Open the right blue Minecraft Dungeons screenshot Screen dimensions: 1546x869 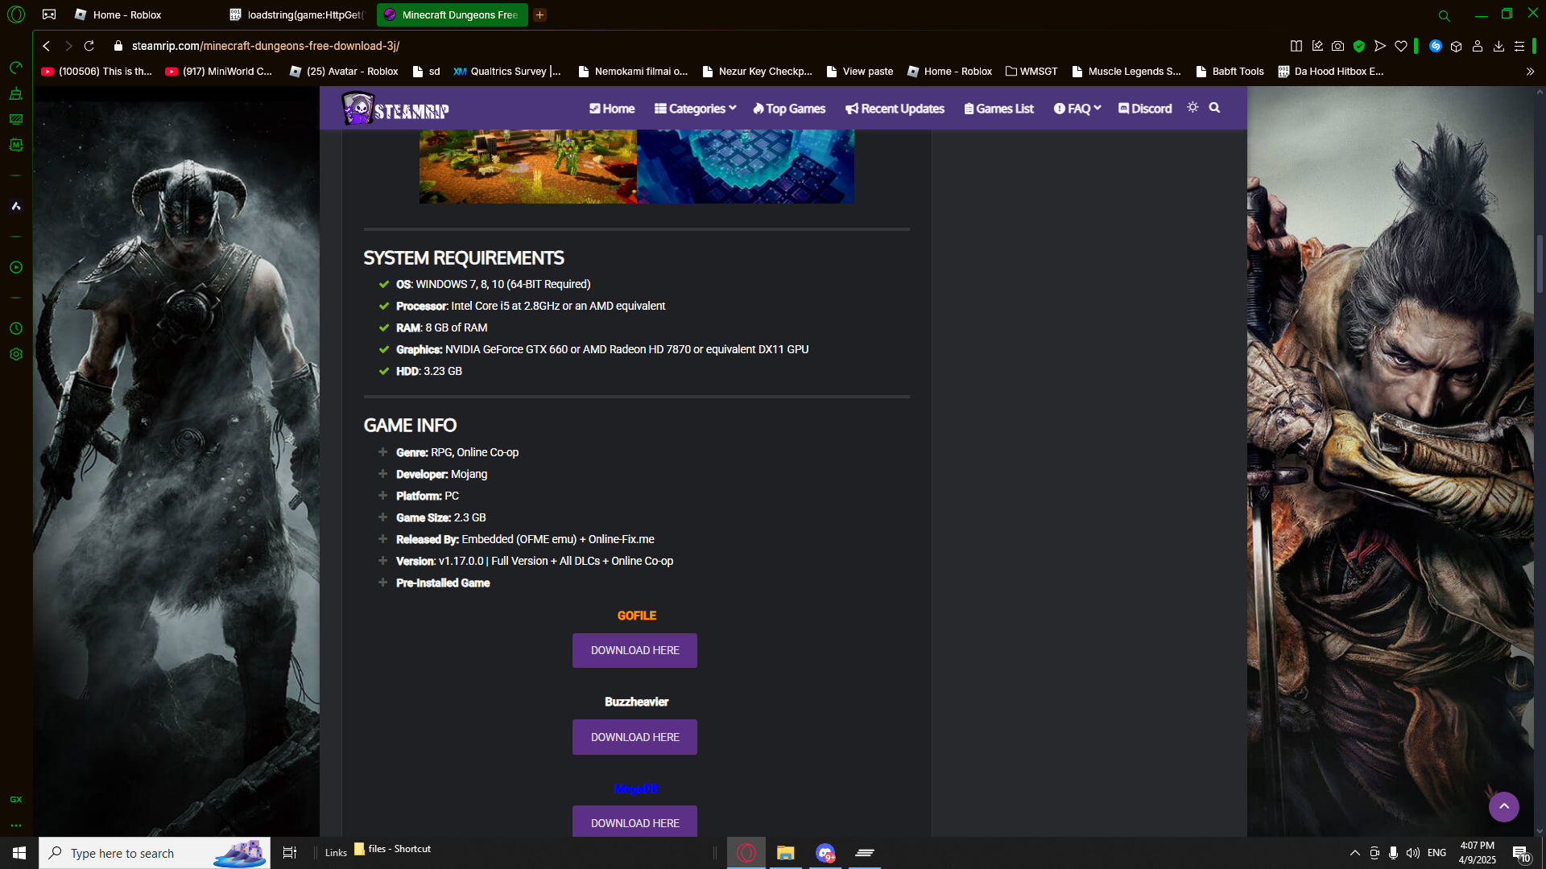point(746,167)
